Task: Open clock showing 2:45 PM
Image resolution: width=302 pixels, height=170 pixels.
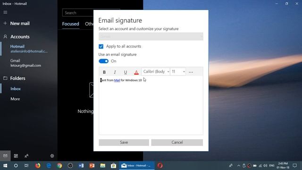Action: pos(283,166)
